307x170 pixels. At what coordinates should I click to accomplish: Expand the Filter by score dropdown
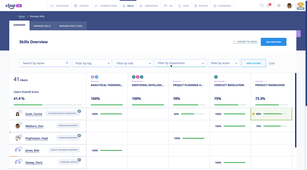pyautogui.click(x=224, y=63)
